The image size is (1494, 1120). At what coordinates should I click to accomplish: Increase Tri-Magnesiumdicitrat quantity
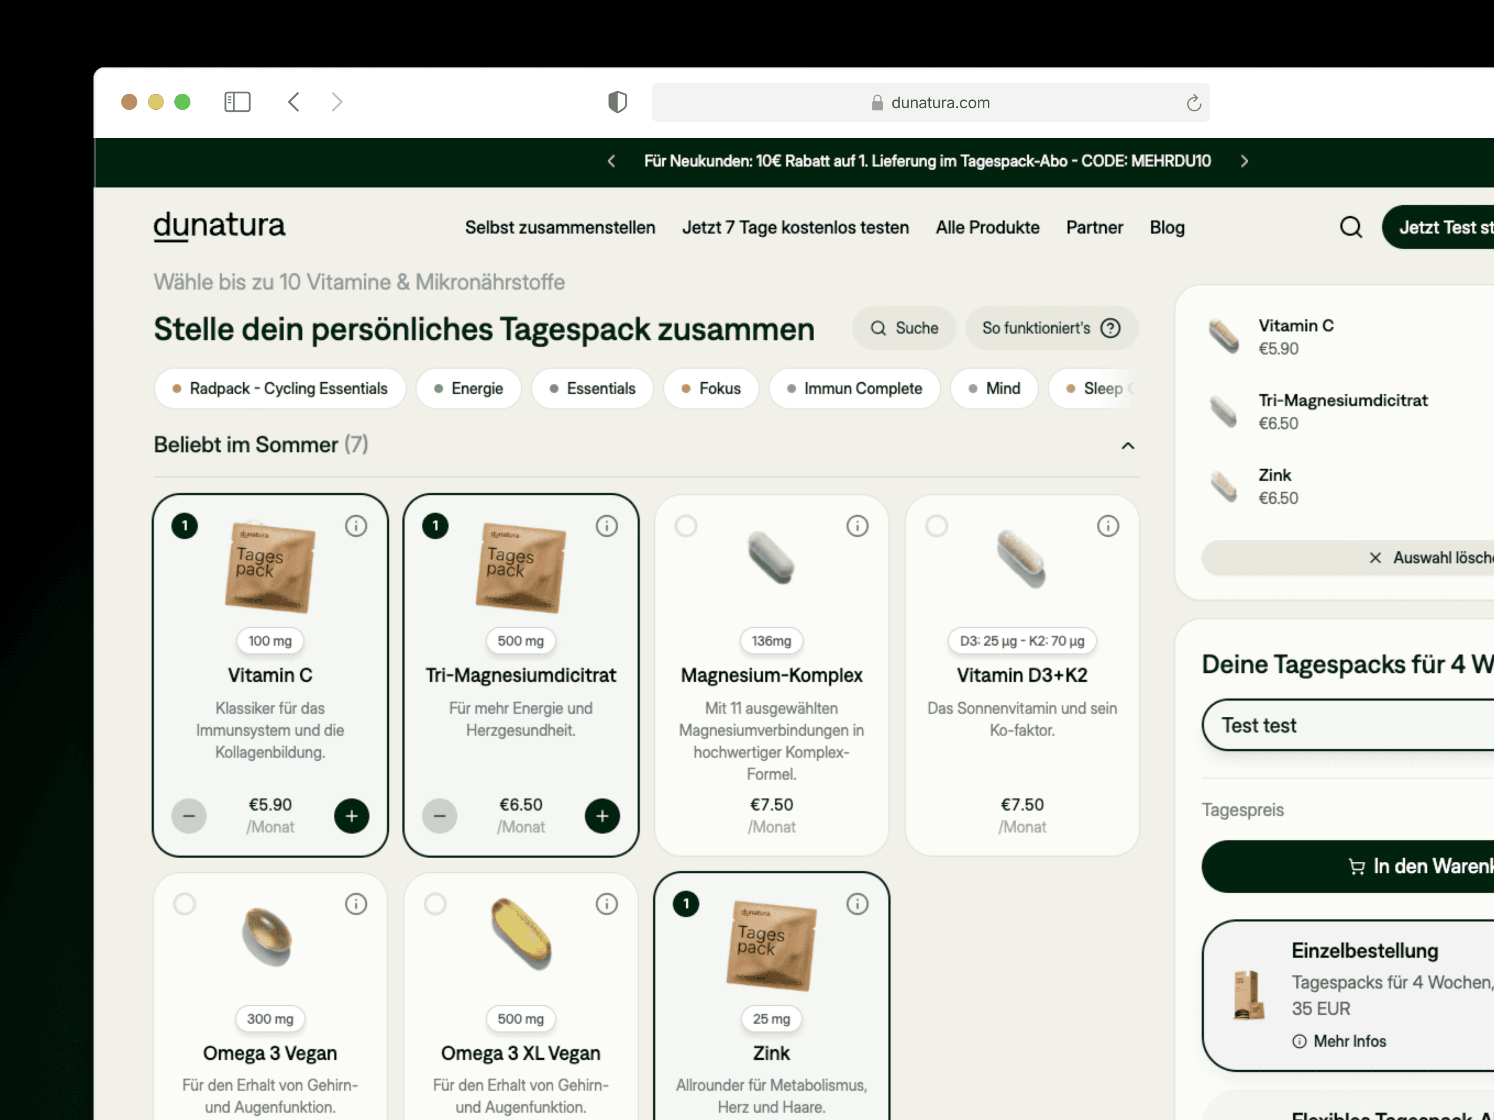[x=602, y=816]
